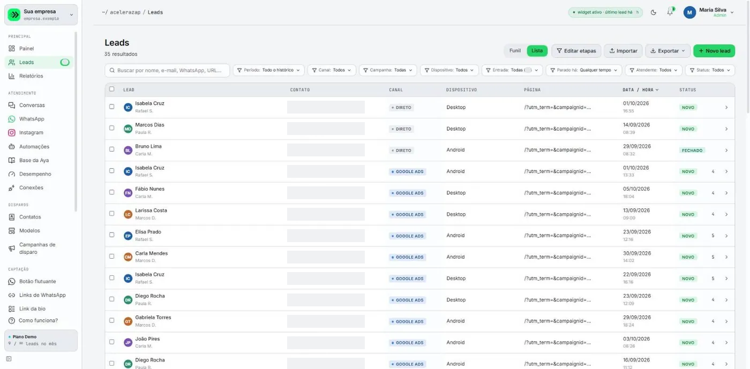The height and width of the screenshot is (369, 750).
Task: Open the Status filter dropdown
Action: (710, 70)
